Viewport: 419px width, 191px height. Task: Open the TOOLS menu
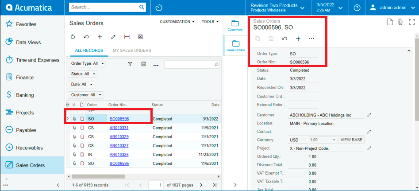click(x=210, y=22)
